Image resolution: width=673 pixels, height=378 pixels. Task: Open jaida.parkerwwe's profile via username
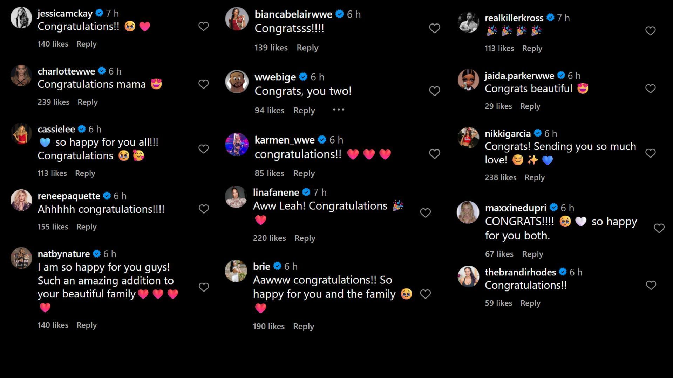click(x=519, y=76)
